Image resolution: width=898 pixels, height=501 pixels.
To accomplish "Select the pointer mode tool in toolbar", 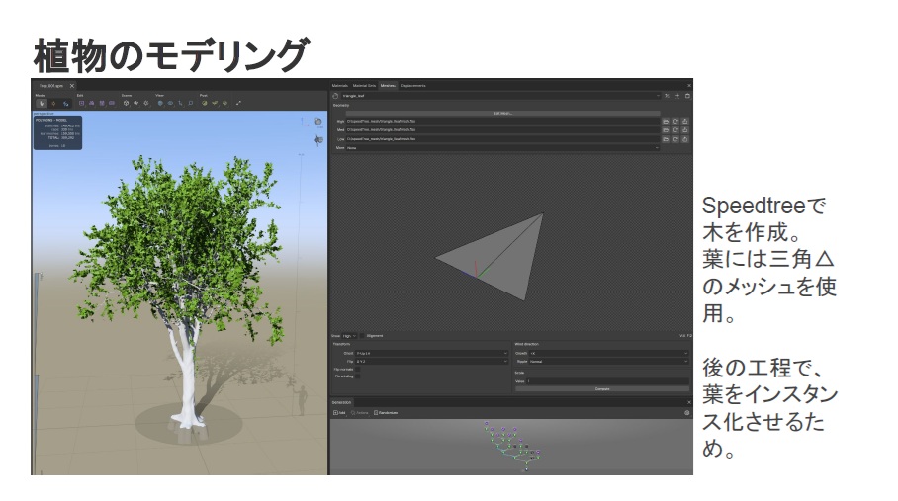I will pos(41,102).
